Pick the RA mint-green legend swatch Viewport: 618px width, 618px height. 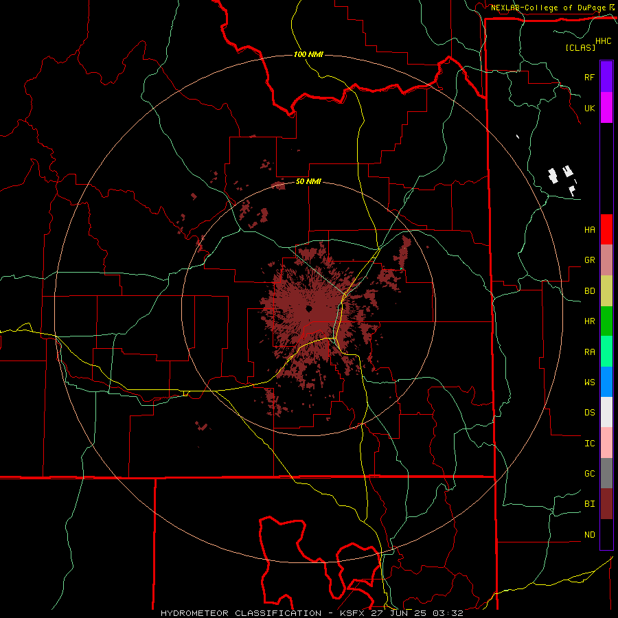[606, 352]
